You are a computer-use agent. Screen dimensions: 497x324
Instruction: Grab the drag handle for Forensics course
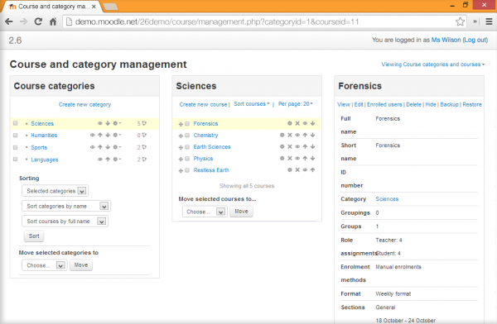[181, 124]
